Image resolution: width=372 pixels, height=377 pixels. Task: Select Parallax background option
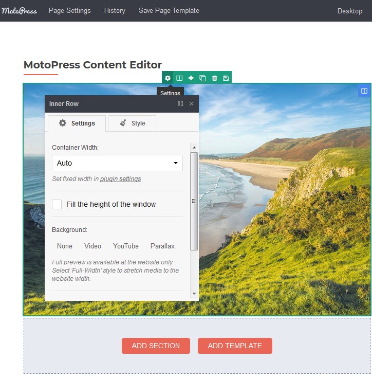[x=162, y=246]
